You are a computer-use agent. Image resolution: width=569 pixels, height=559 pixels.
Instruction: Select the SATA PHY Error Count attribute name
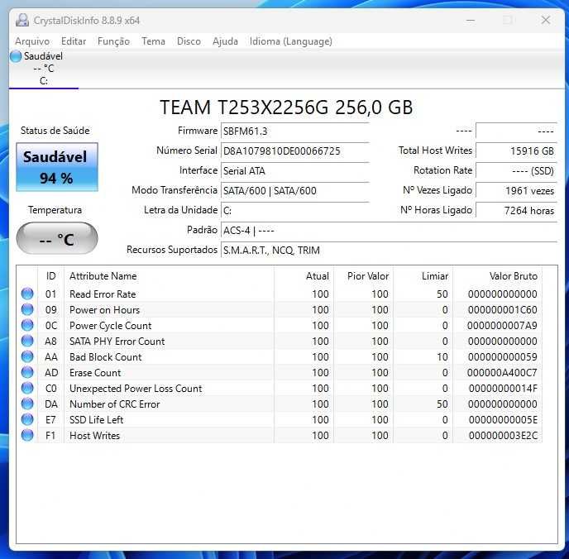click(117, 341)
